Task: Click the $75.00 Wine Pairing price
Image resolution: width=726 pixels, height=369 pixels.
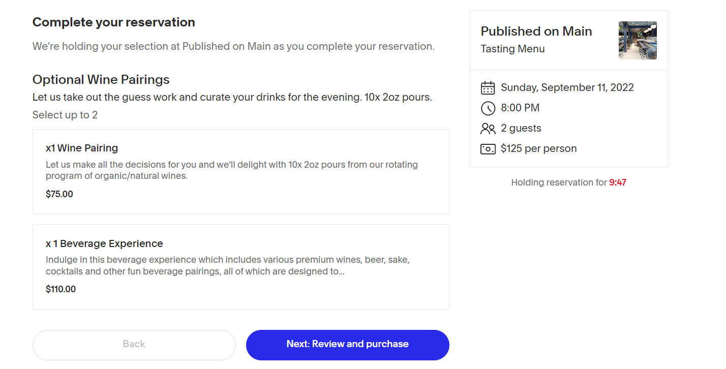Action: 59,194
